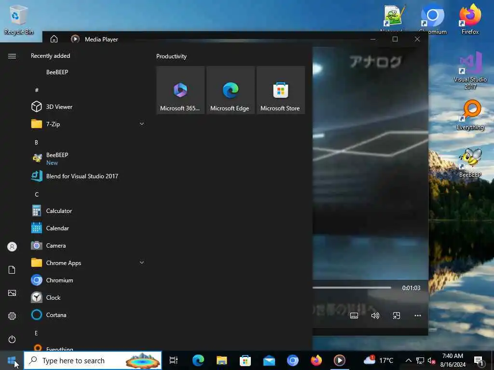The width and height of the screenshot is (494, 370).
Task: Open weather widget showing 17°C
Action: tap(378, 360)
